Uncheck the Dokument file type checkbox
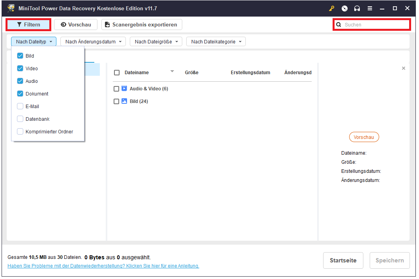The image size is (419, 279). point(20,94)
